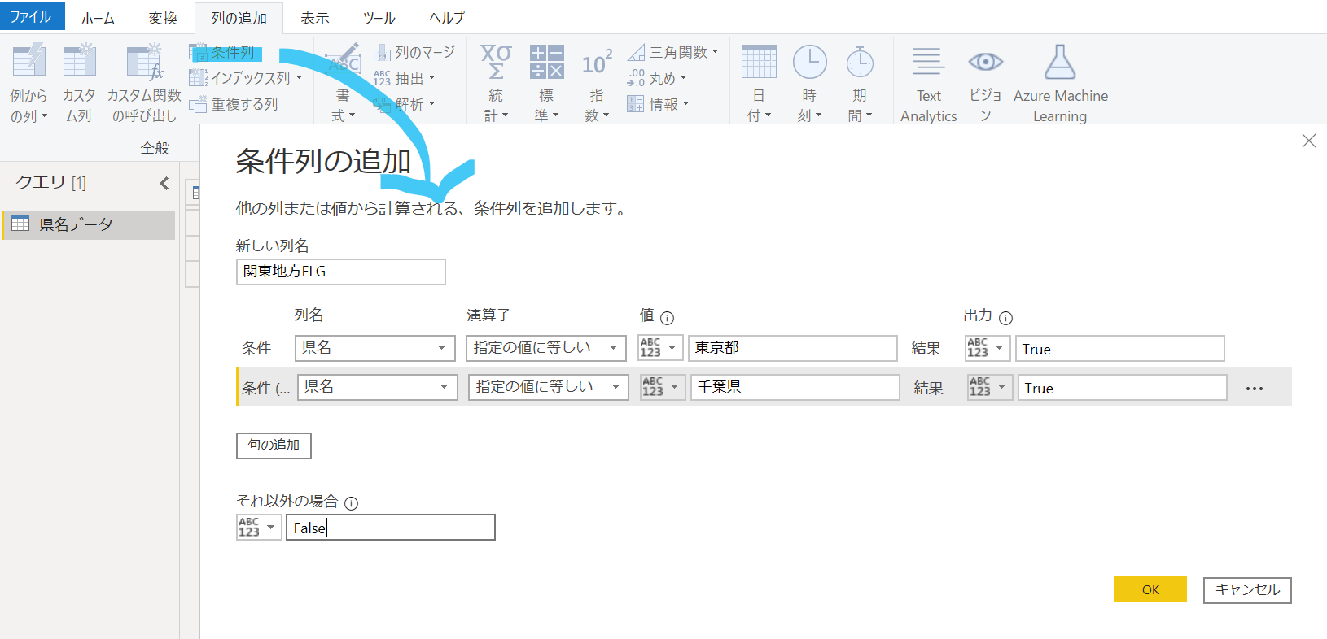Launch the ビジョン (Vision) eye icon

coord(985,62)
